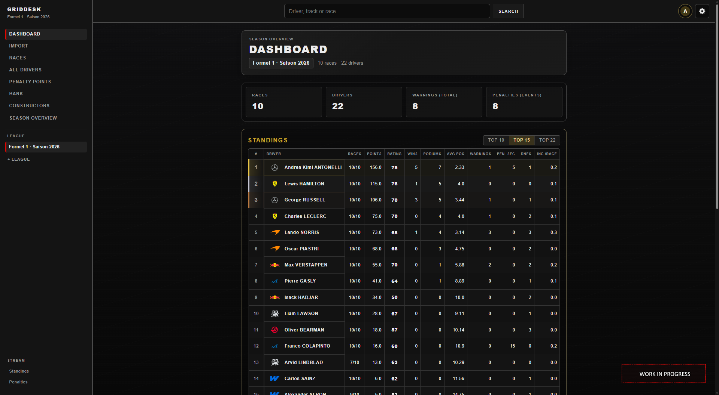Open Dashboard in the sidebar
Viewport: 719px width, 395px height.
[x=46, y=34]
